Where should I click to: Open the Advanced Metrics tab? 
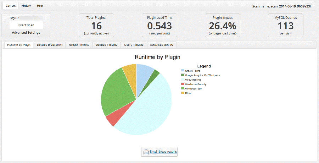[161, 45]
